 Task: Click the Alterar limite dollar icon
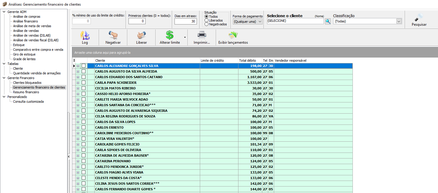[169, 36]
